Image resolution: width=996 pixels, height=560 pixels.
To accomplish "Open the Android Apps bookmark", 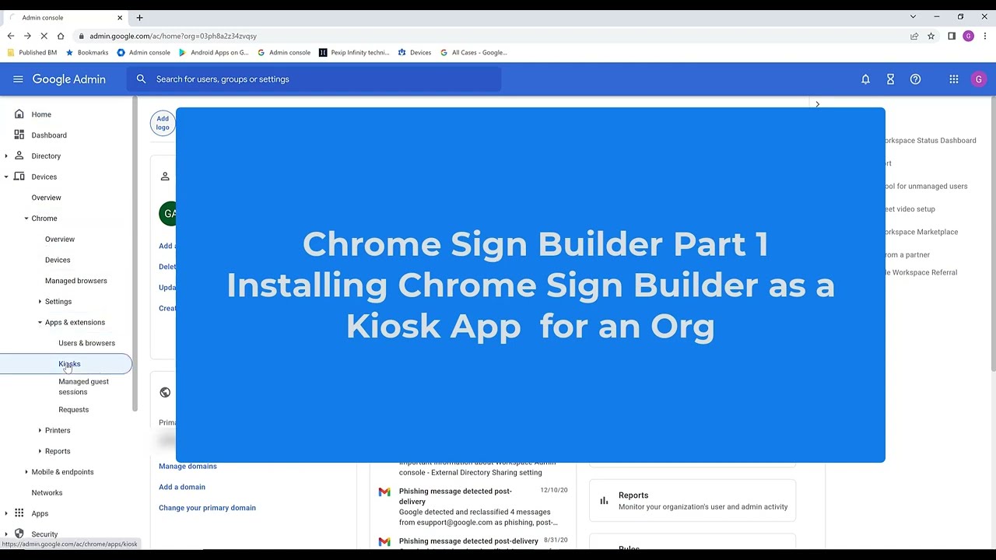I will tap(213, 52).
